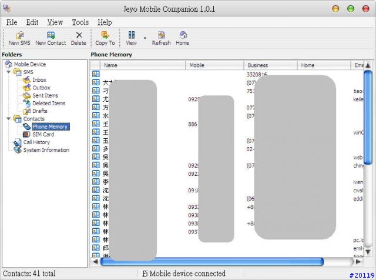This screenshot has height=280, width=376.
Task: Select Mobile Device in the folder tree
Action: click(x=30, y=64)
